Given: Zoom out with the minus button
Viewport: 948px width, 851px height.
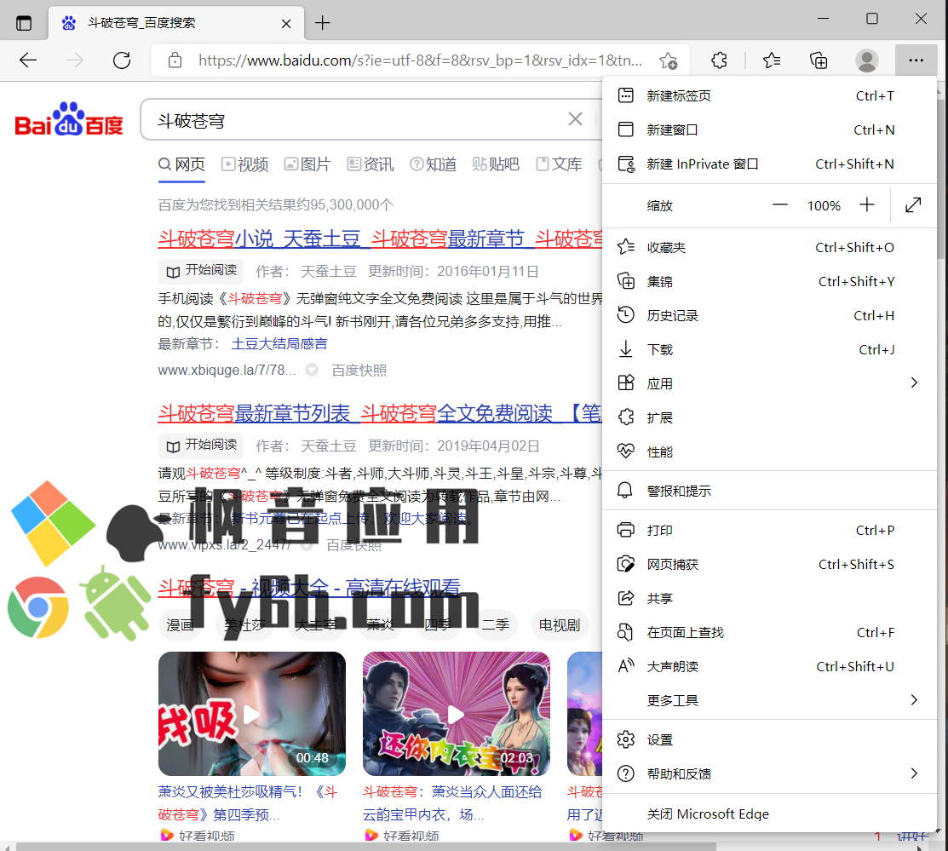Looking at the screenshot, I should [x=780, y=205].
